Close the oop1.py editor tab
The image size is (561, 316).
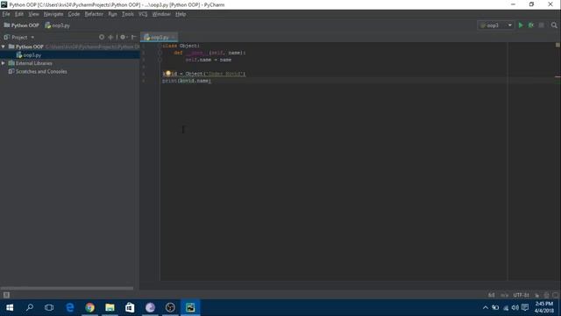174,37
